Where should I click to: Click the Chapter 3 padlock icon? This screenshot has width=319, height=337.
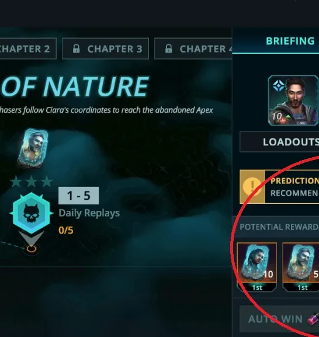76,48
